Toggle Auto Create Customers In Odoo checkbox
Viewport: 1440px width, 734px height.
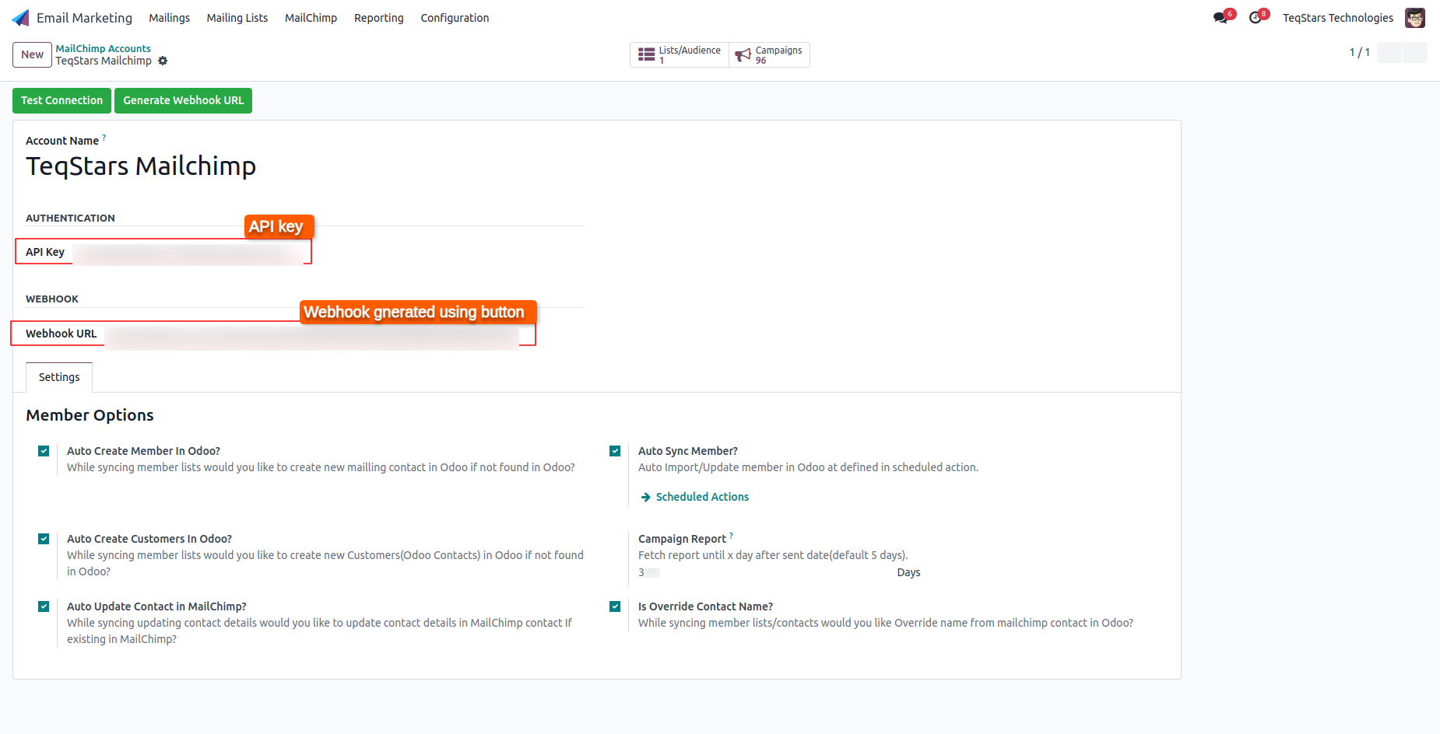pyautogui.click(x=44, y=539)
